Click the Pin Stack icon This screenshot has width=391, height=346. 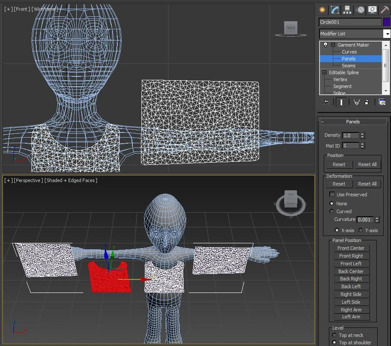coord(325,102)
